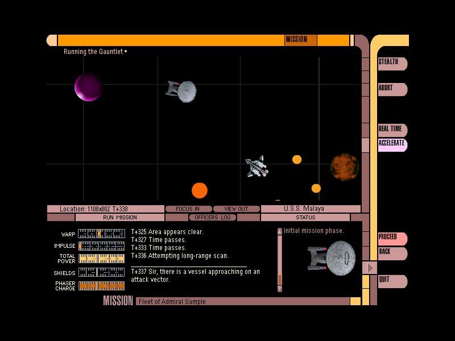Click the View Out button
455x341 pixels.
(237, 209)
